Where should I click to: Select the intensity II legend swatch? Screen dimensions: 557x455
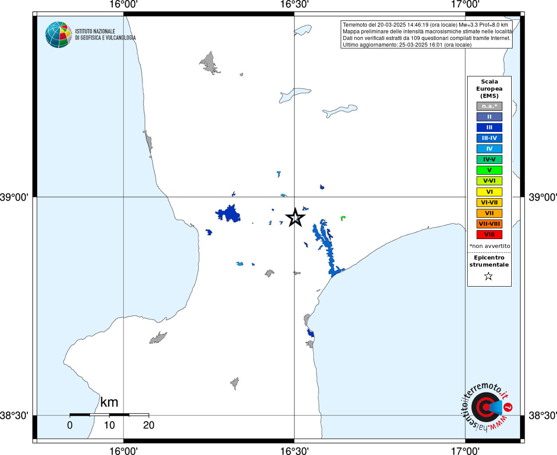click(x=489, y=117)
